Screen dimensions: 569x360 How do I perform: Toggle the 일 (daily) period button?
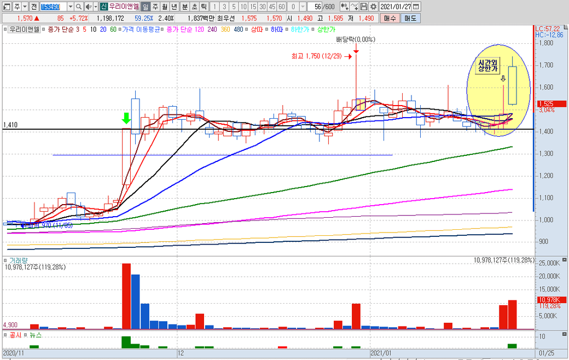coord(145,7)
